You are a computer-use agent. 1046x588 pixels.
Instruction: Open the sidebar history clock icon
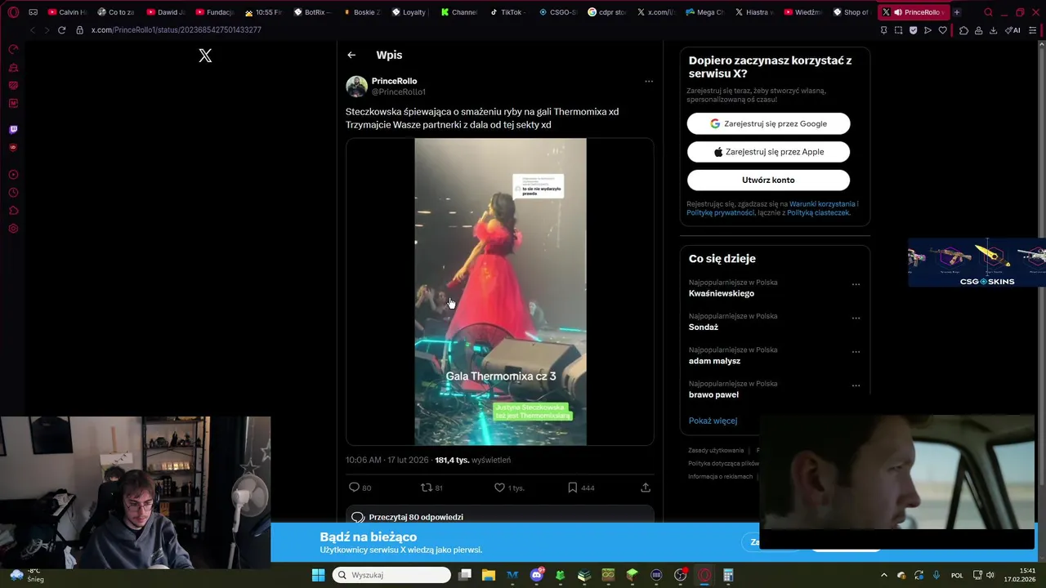pos(13,193)
